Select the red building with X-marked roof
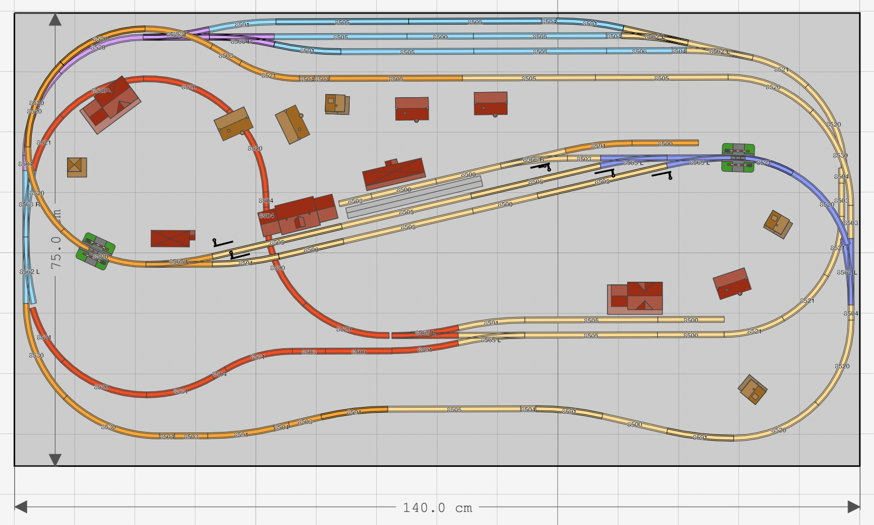This screenshot has height=525, width=874. (170, 239)
